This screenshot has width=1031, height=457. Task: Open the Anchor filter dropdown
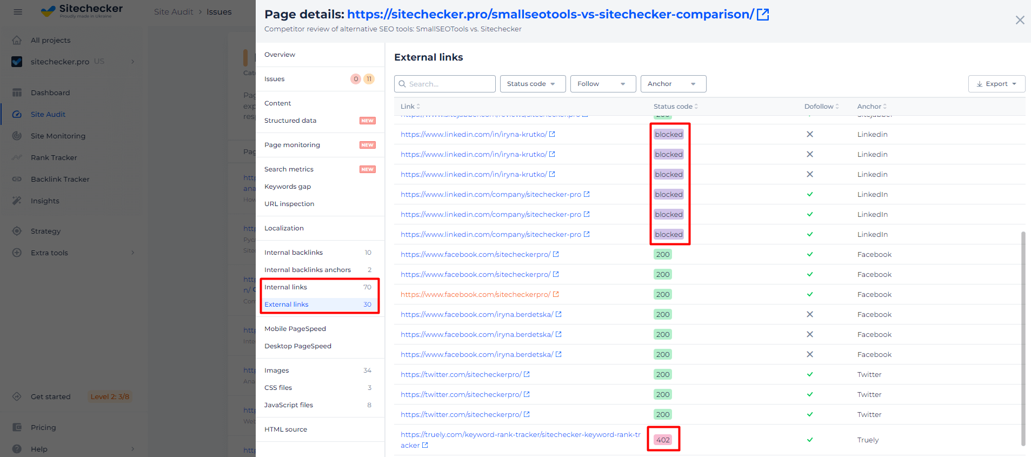click(674, 84)
